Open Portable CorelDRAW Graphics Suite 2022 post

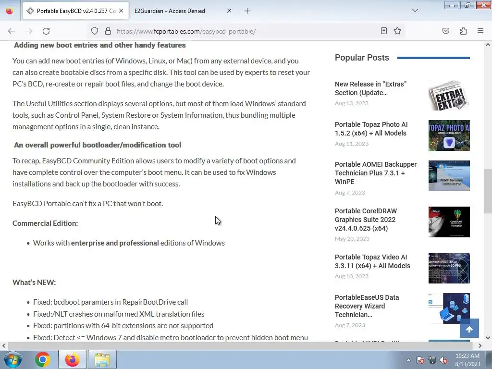[366, 220]
